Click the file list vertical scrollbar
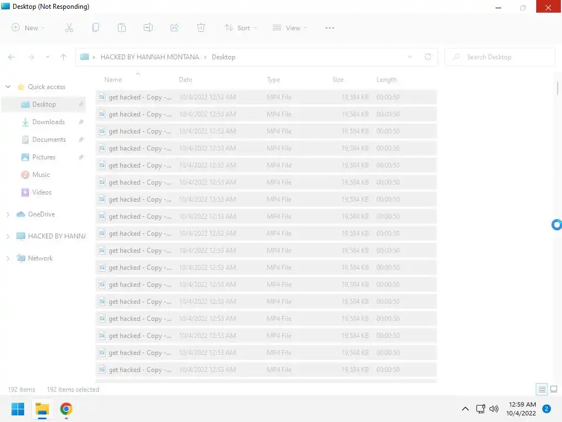Image resolution: width=562 pixels, height=422 pixels. click(x=558, y=88)
